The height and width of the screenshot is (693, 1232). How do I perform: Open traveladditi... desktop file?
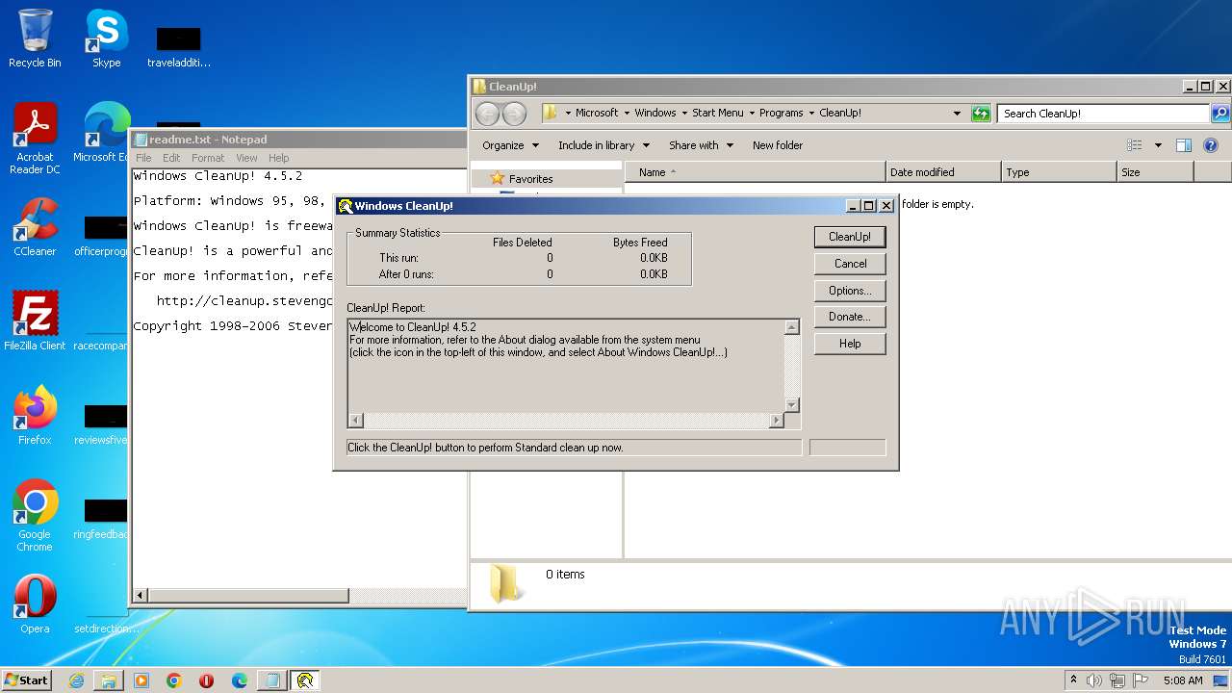(179, 45)
